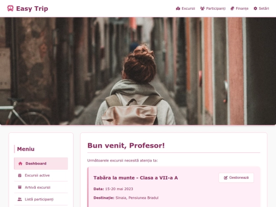
Task: Select Dashboard in the Meniu sidebar
Action: 41,164
